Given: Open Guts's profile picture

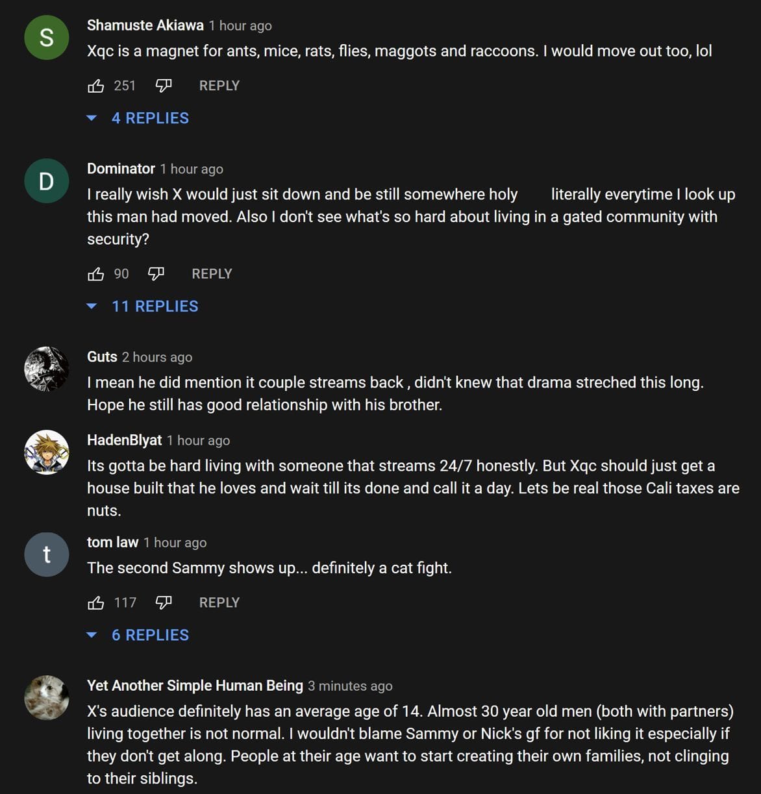Looking at the screenshot, I should [46, 369].
